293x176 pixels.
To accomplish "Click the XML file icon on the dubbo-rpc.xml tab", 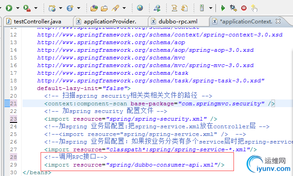I will 153,21.
